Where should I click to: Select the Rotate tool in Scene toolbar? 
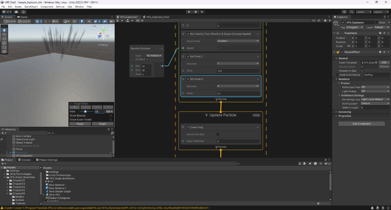click(x=4, y=39)
